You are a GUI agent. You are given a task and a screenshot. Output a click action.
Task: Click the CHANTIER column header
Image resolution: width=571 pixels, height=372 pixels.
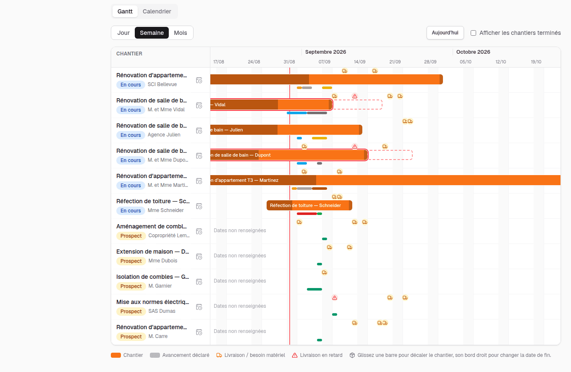pos(129,54)
